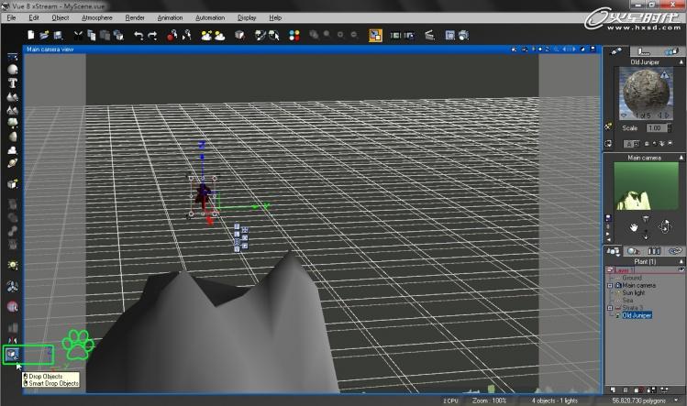This screenshot has width=687, height=406.
Task: Click the 4 objects - 1 lights status
Action: pos(555,401)
